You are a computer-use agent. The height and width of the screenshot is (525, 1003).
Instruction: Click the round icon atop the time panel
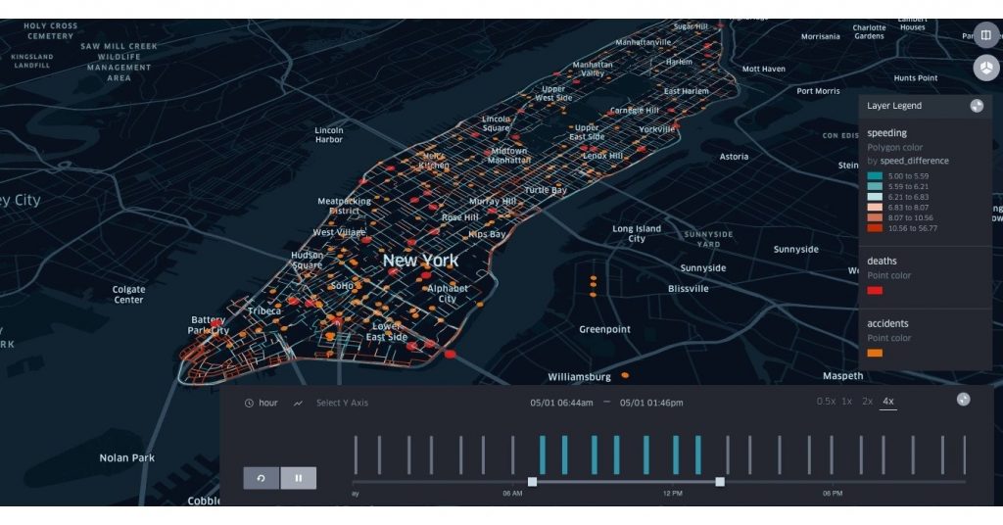point(964,400)
